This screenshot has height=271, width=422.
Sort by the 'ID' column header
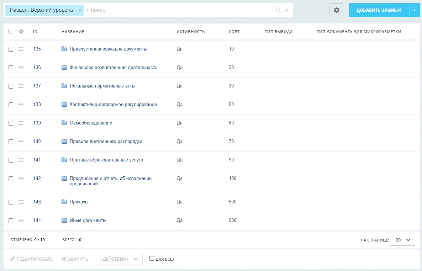pos(35,32)
